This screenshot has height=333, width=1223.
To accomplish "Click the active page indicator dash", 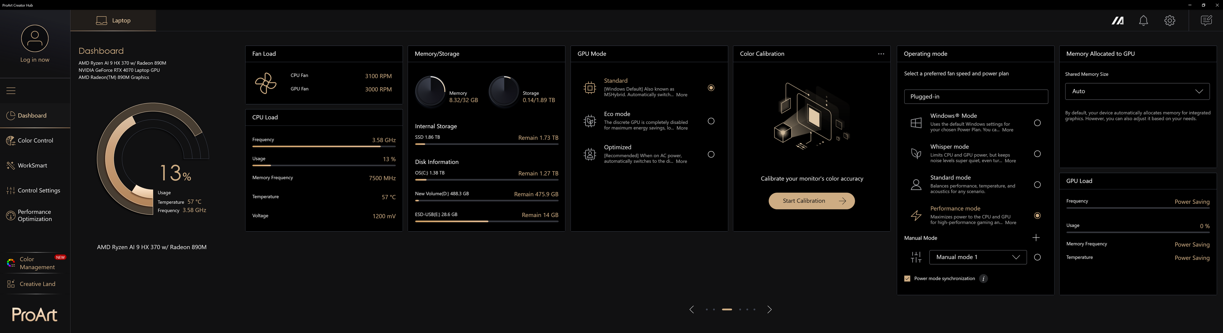I will click(x=727, y=309).
